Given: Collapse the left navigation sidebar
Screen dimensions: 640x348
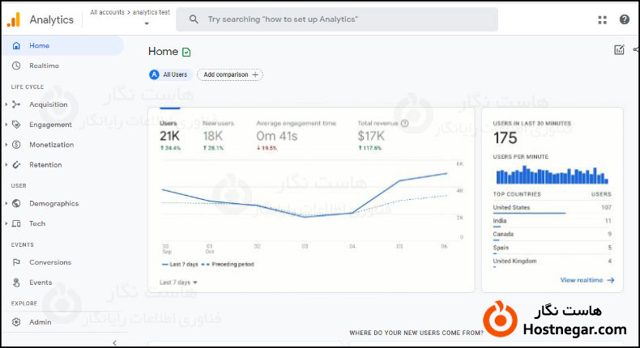Looking at the screenshot, I should click(114, 342).
